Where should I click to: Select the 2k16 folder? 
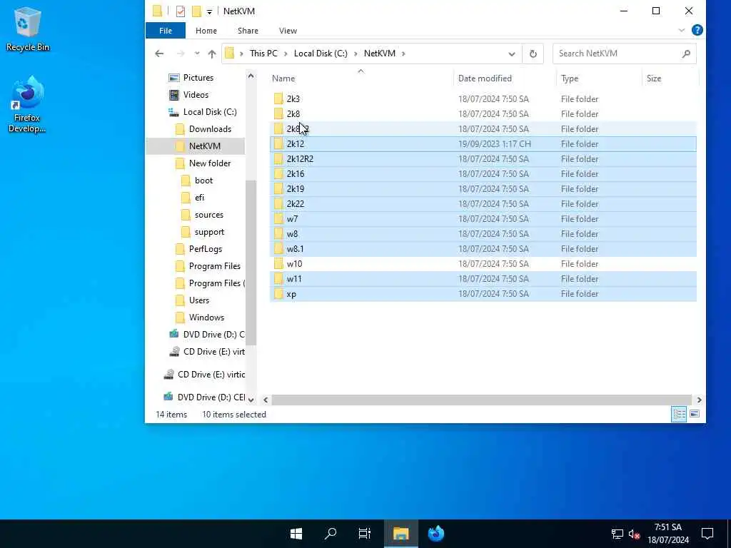(x=483, y=174)
